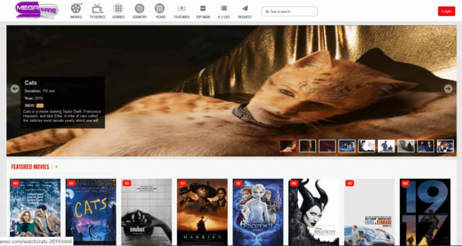The width and height of the screenshot is (462, 246).
Task: Open the Request paper plane icon
Action: pyautogui.click(x=245, y=9)
